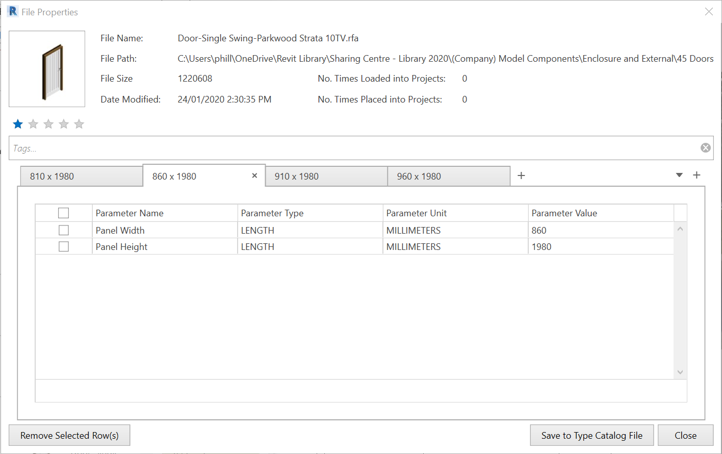722x454 pixels.
Task: Click the Parameter Value column header
Action: 601,213
